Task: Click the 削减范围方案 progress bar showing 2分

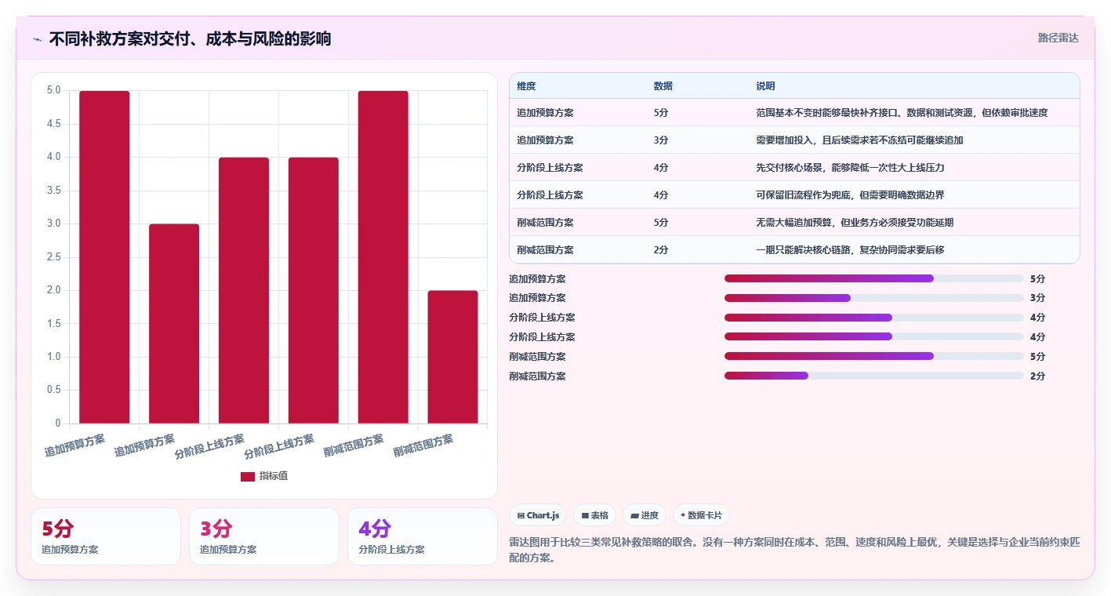Action: [874, 376]
